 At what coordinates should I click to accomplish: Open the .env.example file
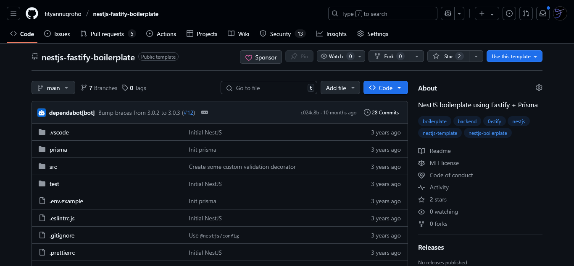66,201
